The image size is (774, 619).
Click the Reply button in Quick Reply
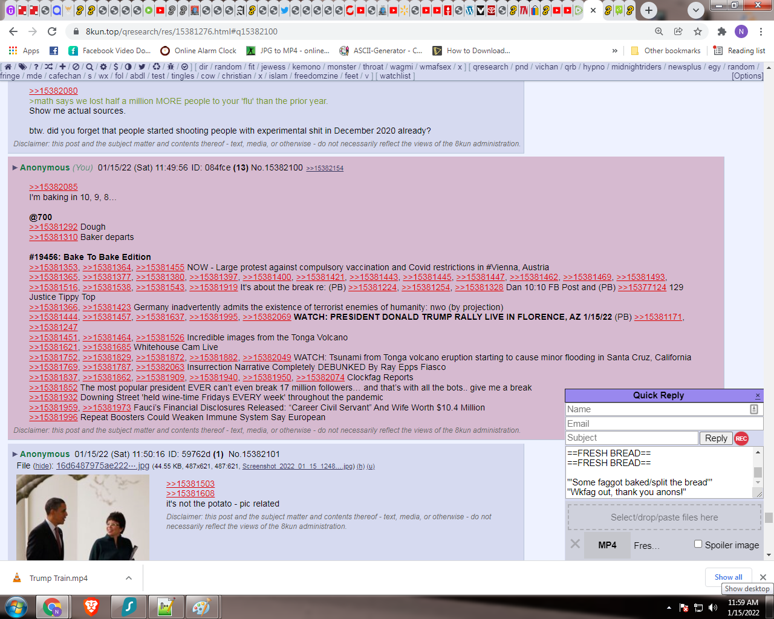pyautogui.click(x=716, y=438)
